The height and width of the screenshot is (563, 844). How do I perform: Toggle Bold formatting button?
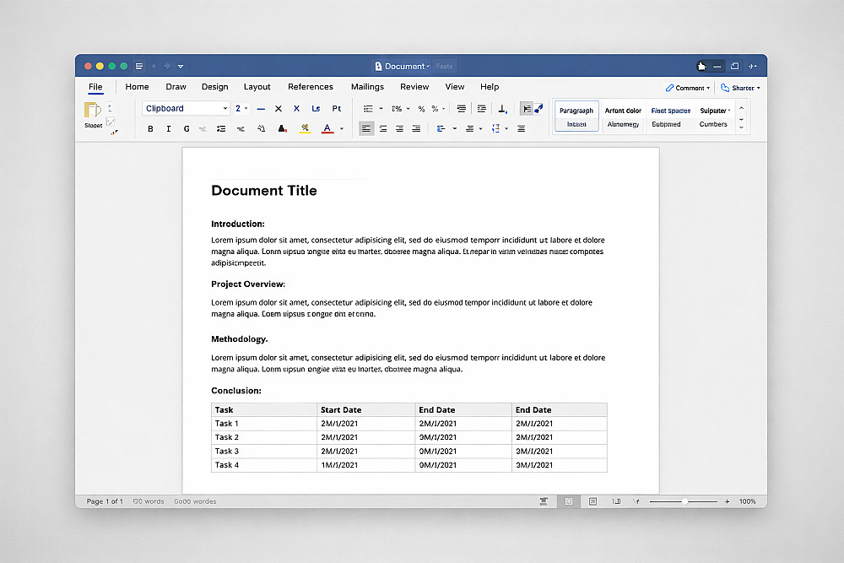tap(150, 128)
